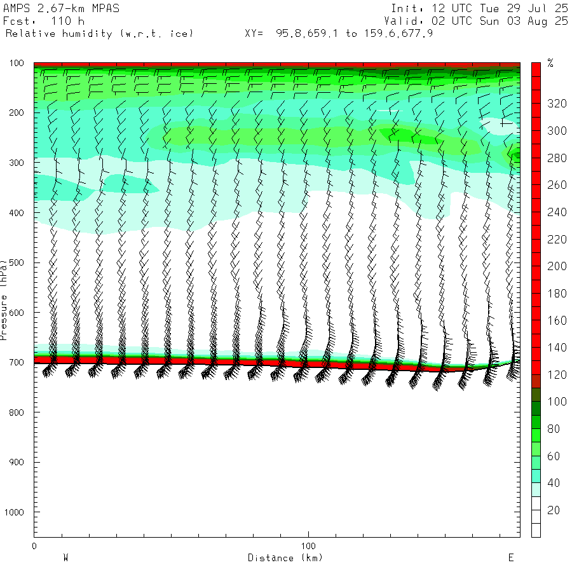Click the '280' colorbar label
This screenshot has height=572, width=572.
557,158
